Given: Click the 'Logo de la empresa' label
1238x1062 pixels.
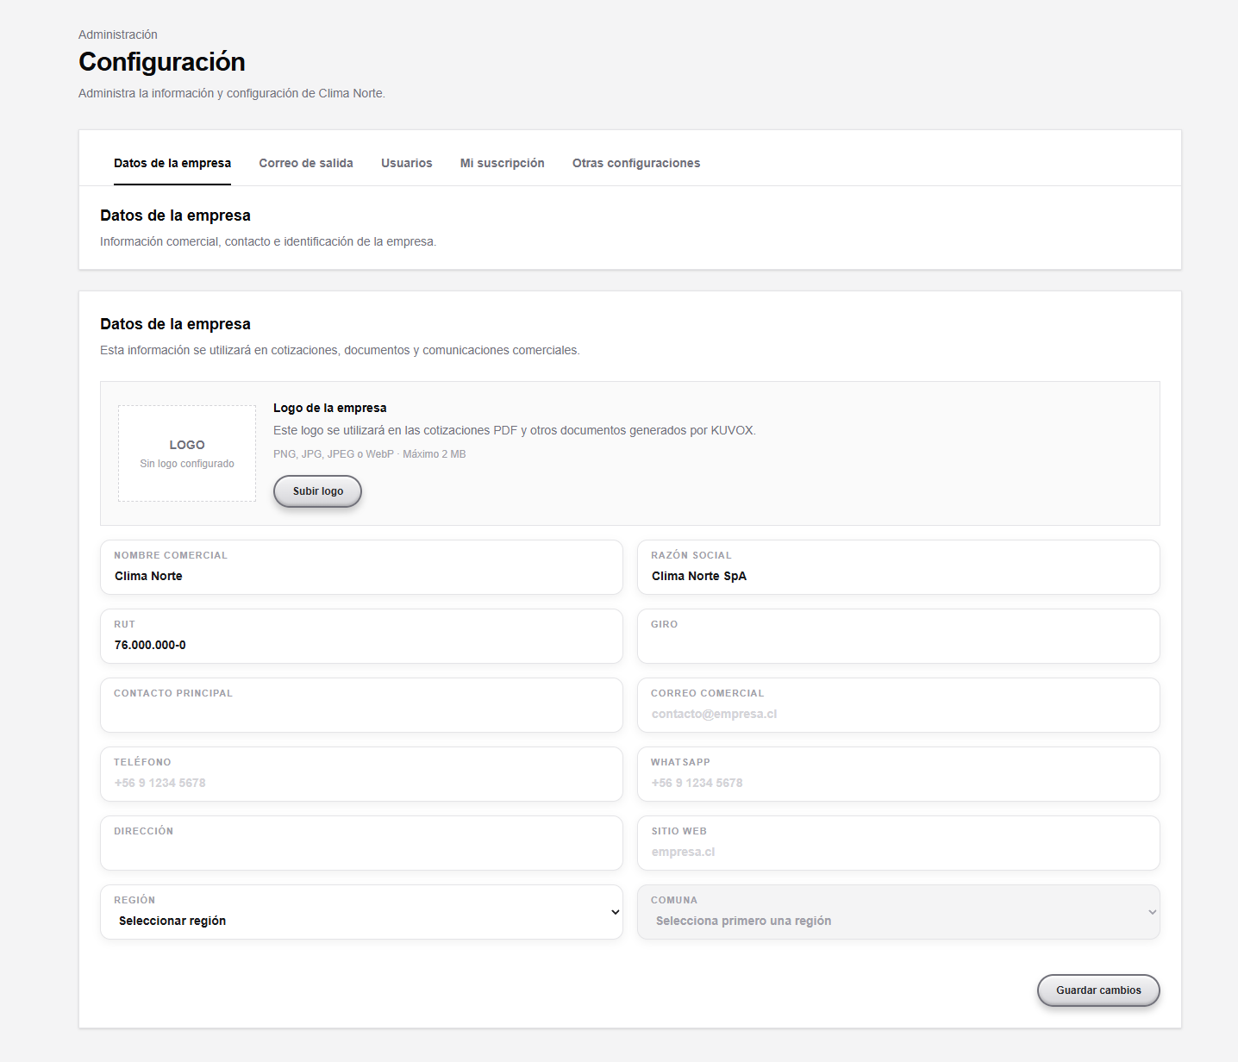Looking at the screenshot, I should [x=330, y=408].
